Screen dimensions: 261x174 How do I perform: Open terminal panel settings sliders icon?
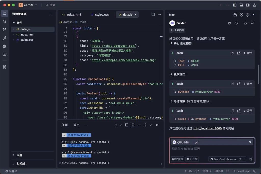coord(145,125)
